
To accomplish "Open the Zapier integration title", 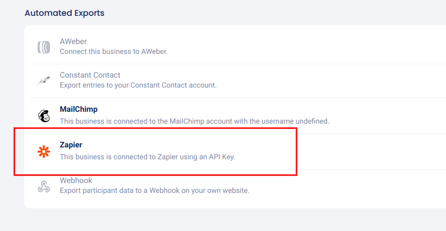I will [71, 145].
